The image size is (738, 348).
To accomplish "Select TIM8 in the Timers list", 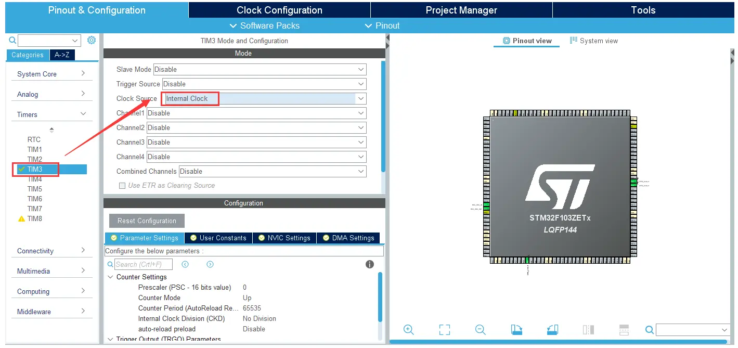I will [x=35, y=218].
